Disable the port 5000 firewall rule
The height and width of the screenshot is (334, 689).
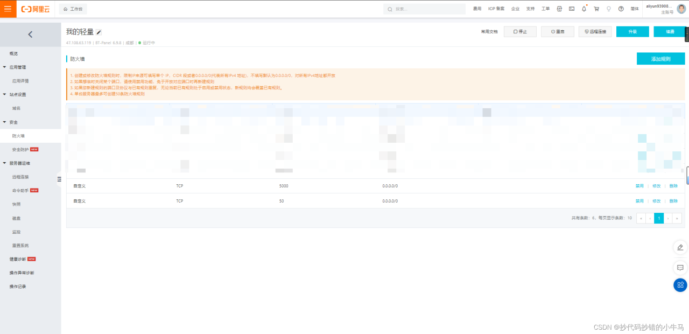639,186
